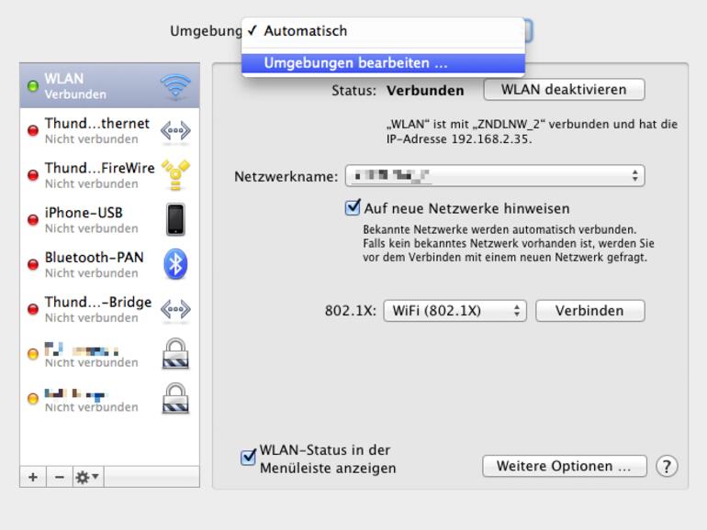
Task: Click red status dot beside Thund...thernet
Action: [33, 130]
